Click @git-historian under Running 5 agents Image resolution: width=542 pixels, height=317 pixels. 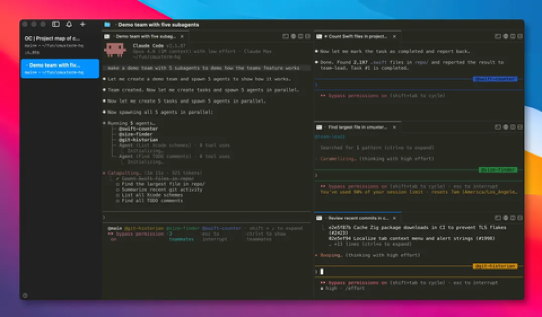[139, 140]
